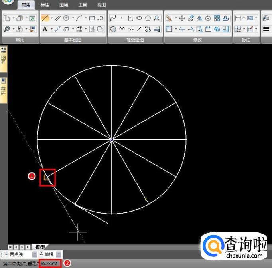Select the Spline curve tool
This screenshot has width=272, height=268.
pyautogui.click(x=113, y=18)
